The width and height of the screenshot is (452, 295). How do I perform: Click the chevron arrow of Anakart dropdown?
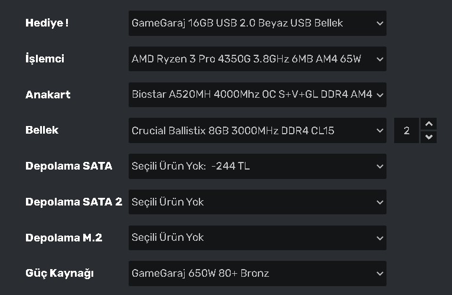click(379, 94)
